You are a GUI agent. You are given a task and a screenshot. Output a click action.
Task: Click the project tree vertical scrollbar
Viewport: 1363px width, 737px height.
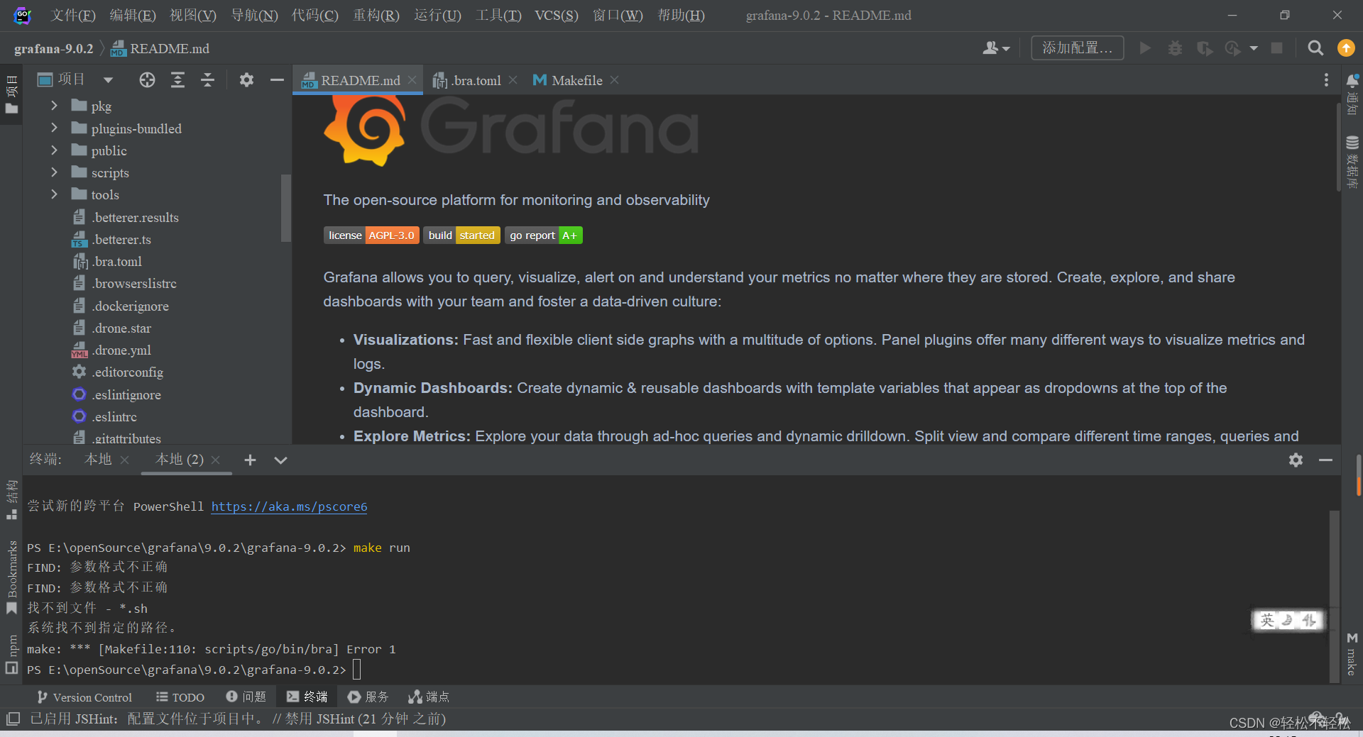[x=286, y=207]
